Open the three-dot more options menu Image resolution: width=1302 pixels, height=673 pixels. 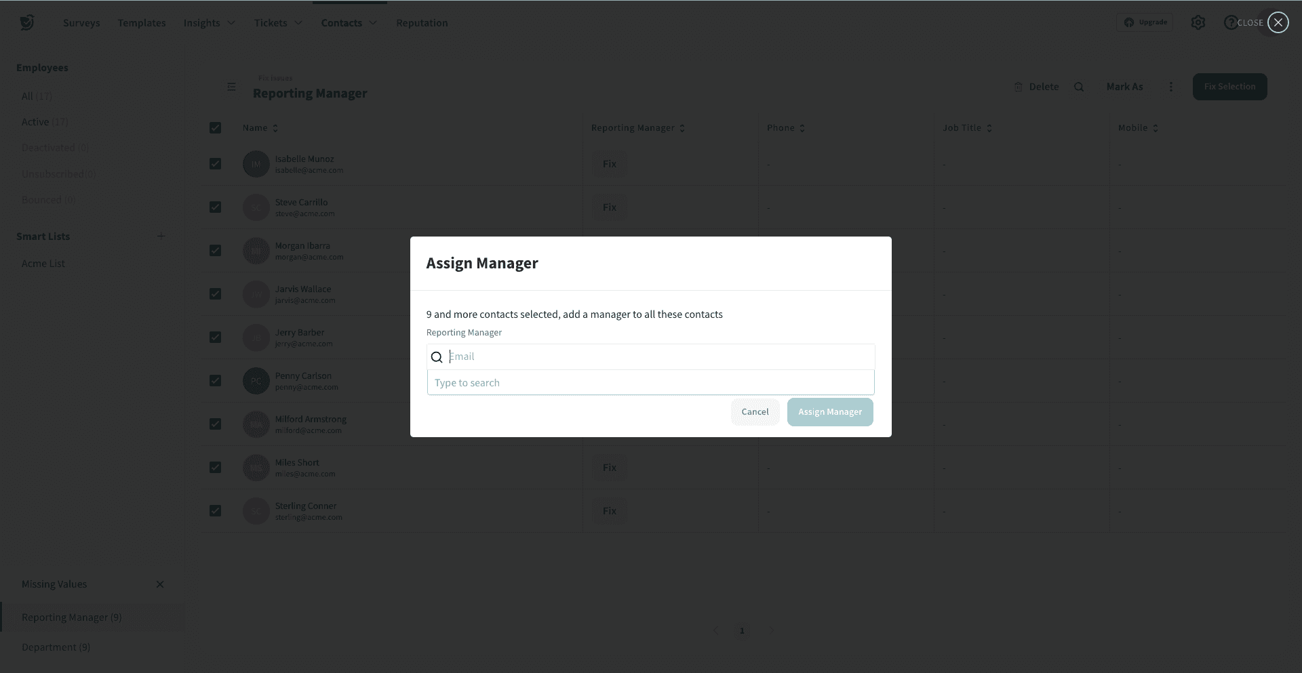point(1170,87)
